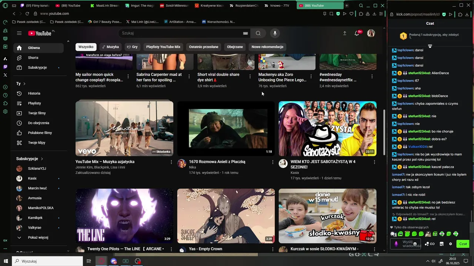474x266 pixels.
Task: Open Kick chat settings gear
Action: tap(450, 244)
